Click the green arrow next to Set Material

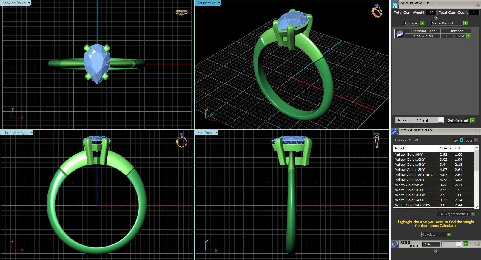click(x=472, y=120)
